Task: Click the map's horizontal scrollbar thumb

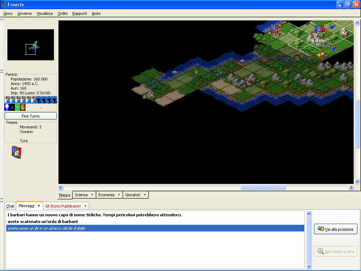Action: click(x=263, y=188)
